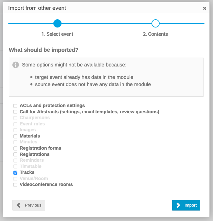This screenshot has height=221, width=213.
Task: Click the disabled Timetable checkbox
Action: click(x=15, y=166)
